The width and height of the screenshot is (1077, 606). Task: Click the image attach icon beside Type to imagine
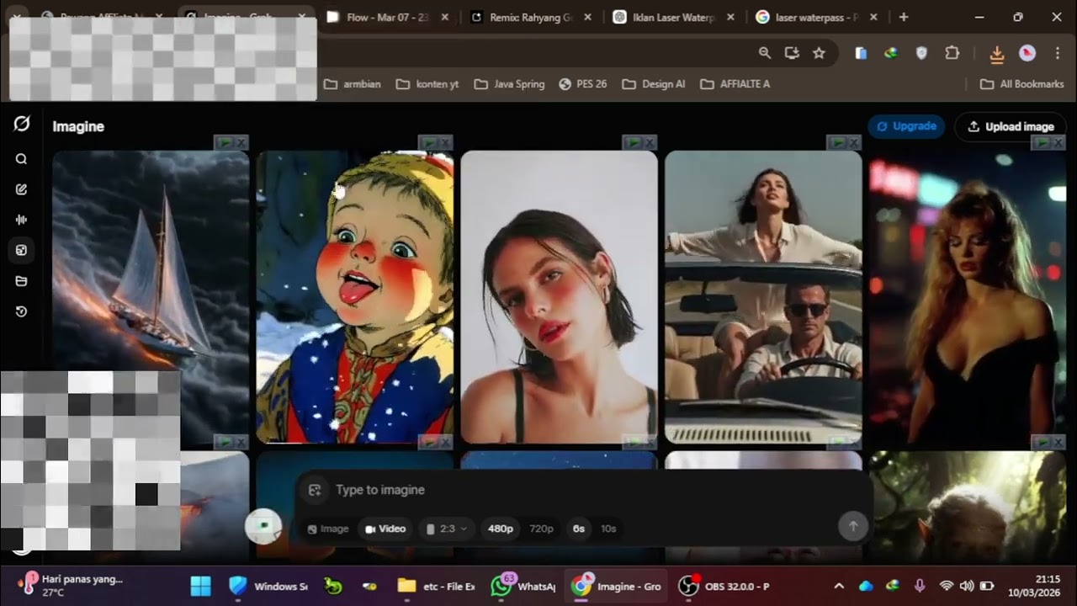(315, 490)
